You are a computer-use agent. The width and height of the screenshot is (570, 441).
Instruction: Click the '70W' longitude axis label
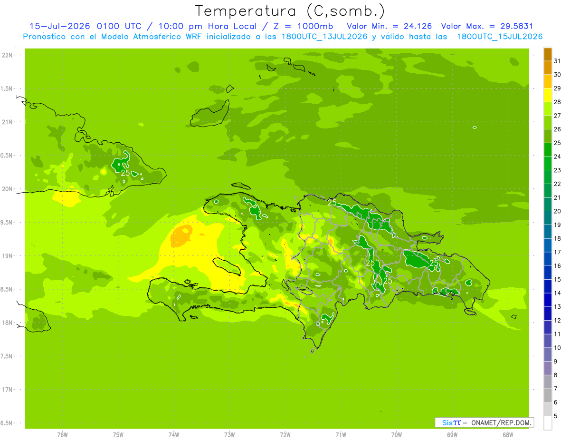click(396, 435)
